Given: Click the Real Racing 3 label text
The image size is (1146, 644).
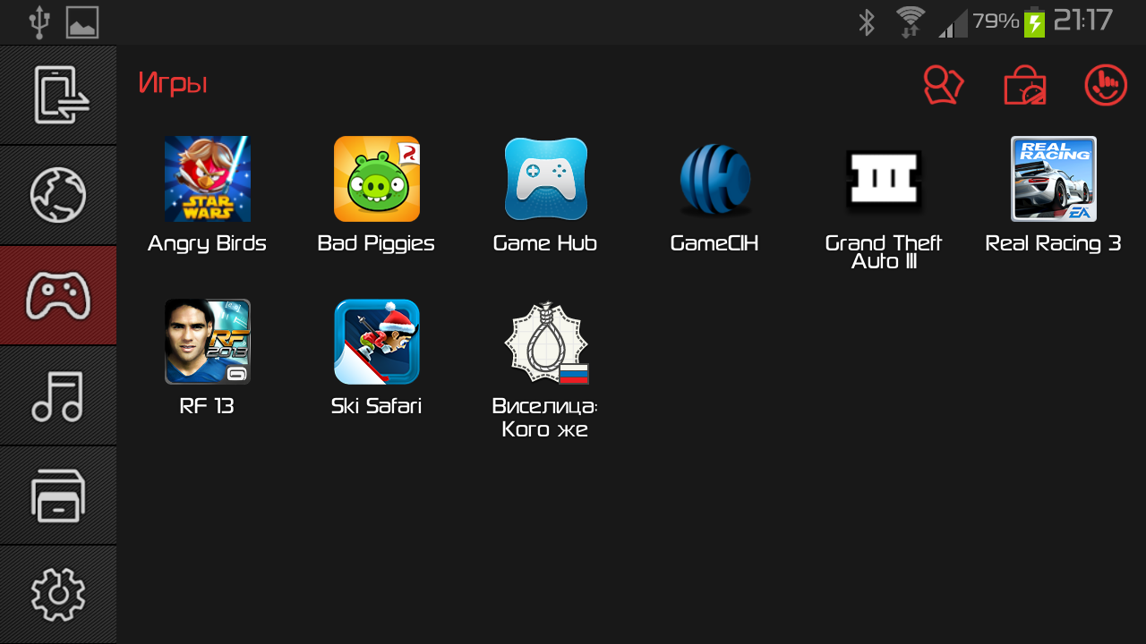Looking at the screenshot, I should (x=1054, y=243).
